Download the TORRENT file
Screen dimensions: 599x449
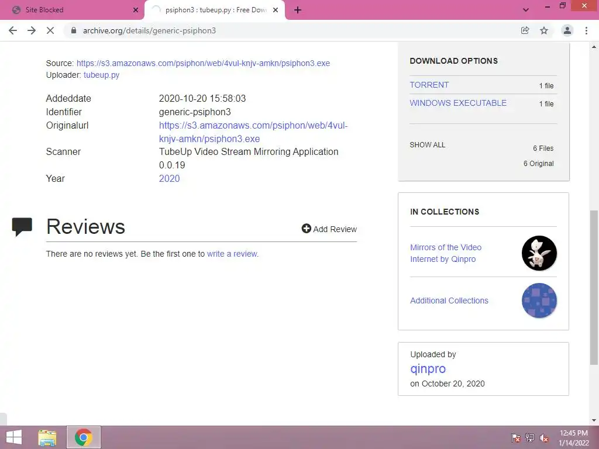tap(429, 85)
